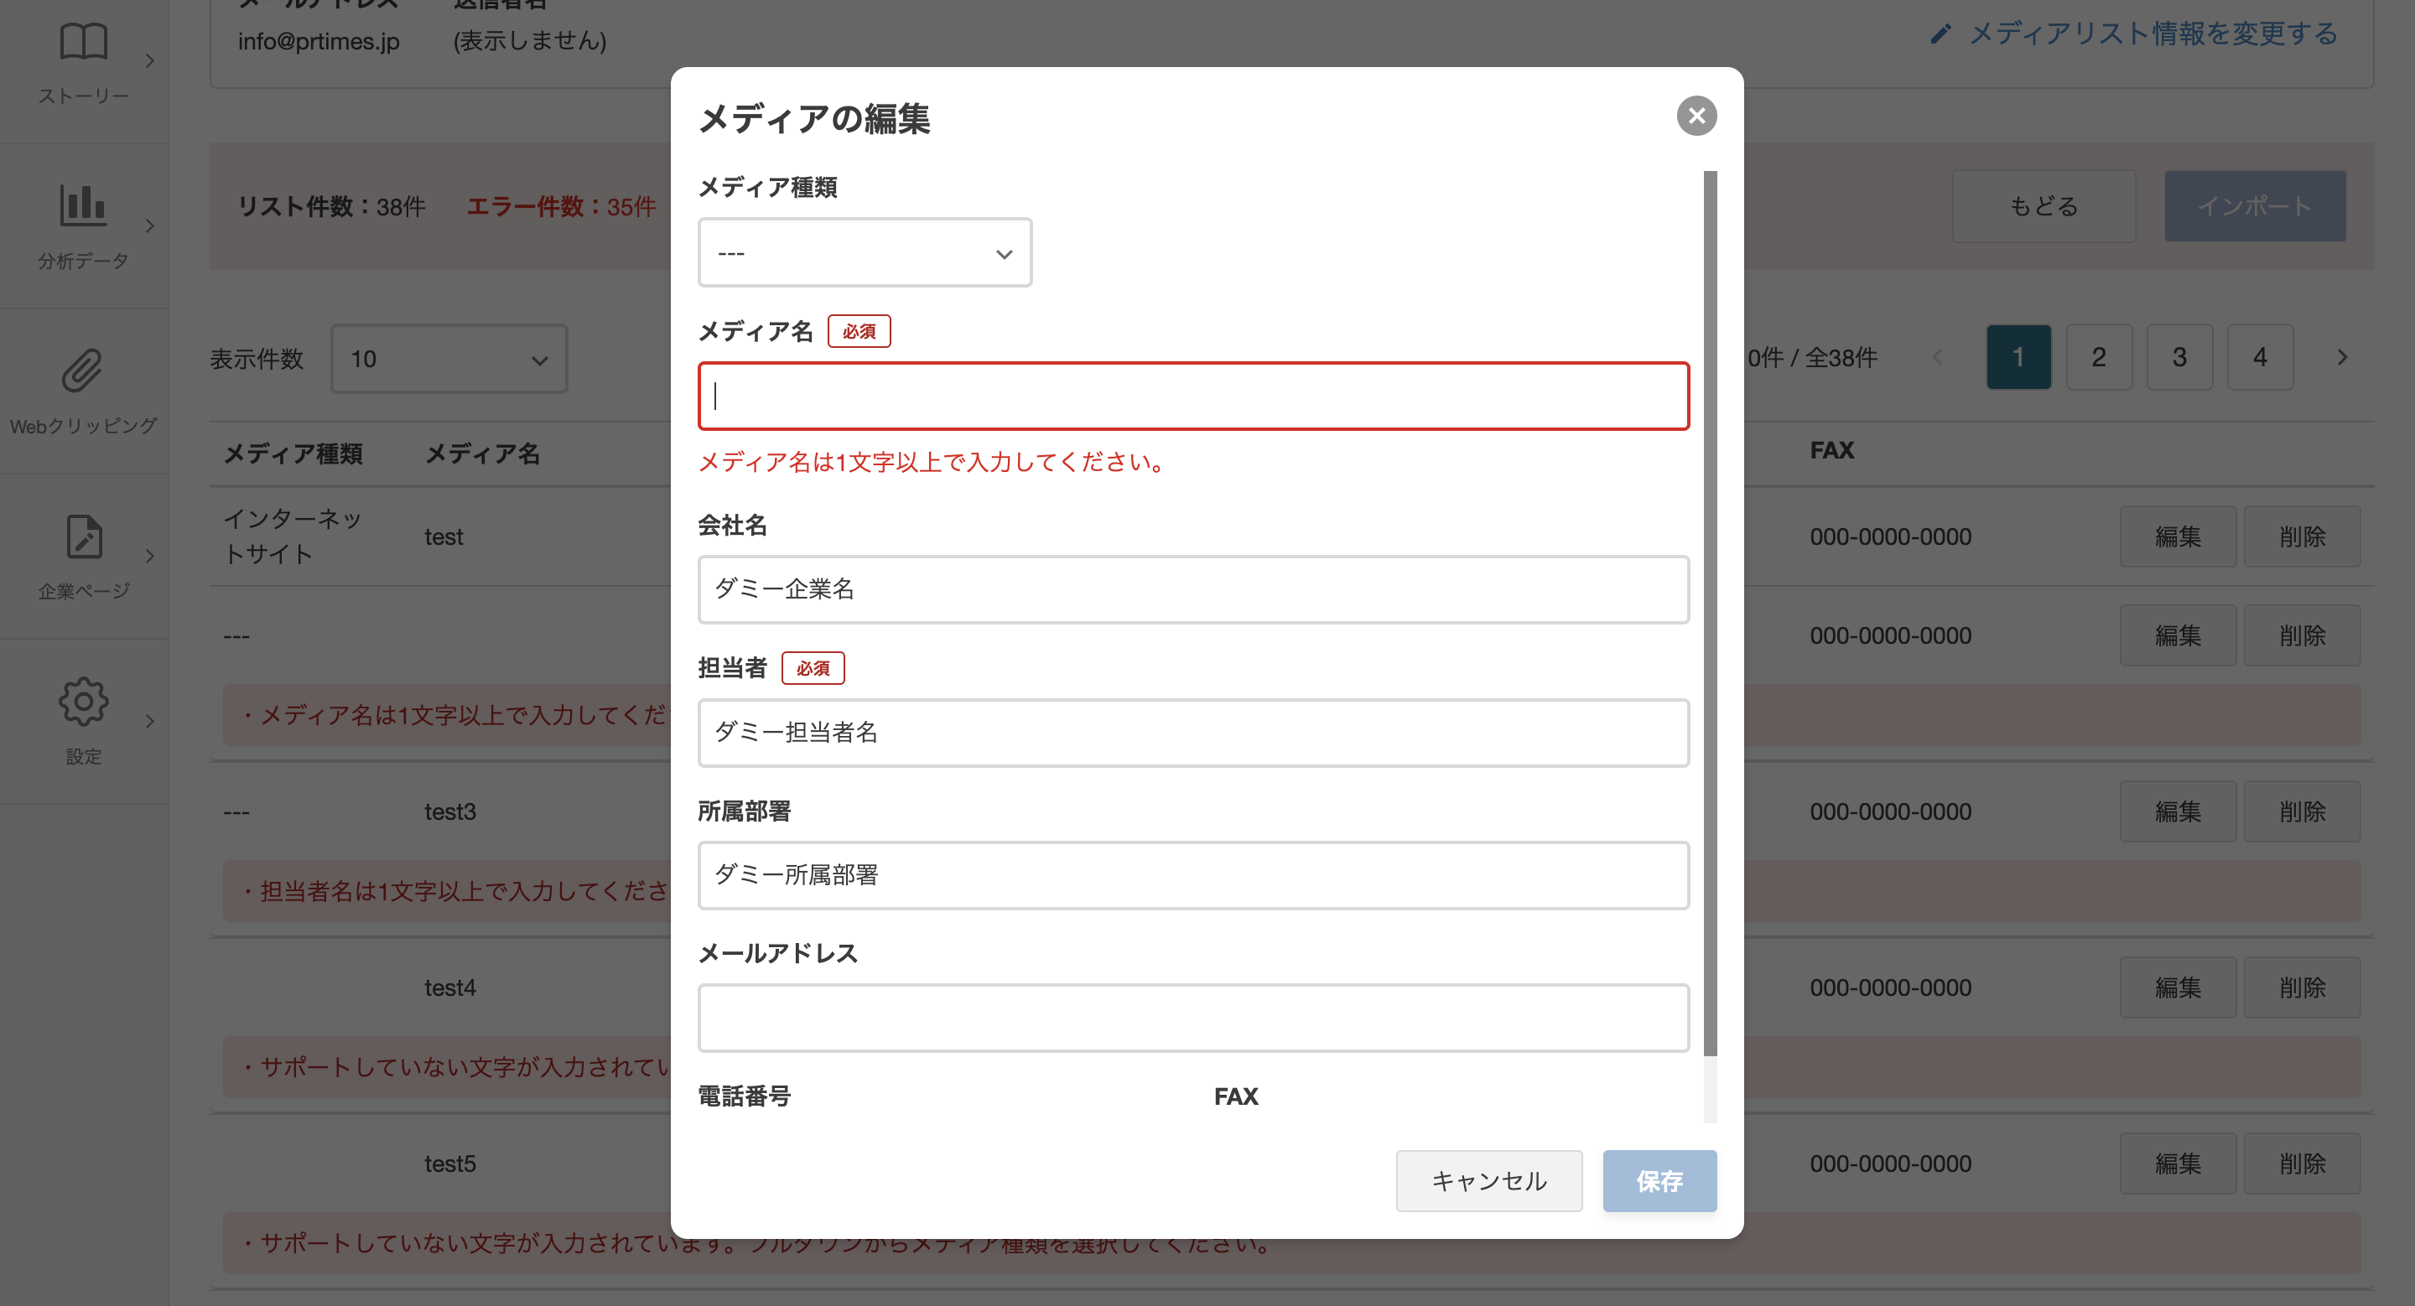Click the 担当者 input field
Image resolution: width=2415 pixels, height=1306 pixels.
tap(1193, 733)
